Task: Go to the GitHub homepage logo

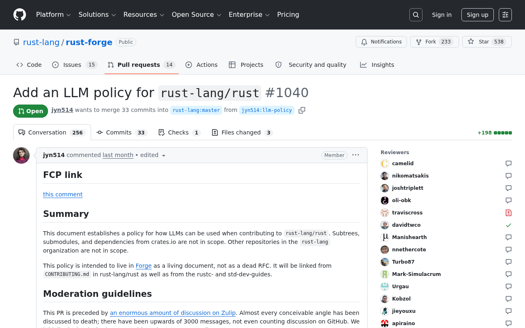Action: (x=20, y=15)
